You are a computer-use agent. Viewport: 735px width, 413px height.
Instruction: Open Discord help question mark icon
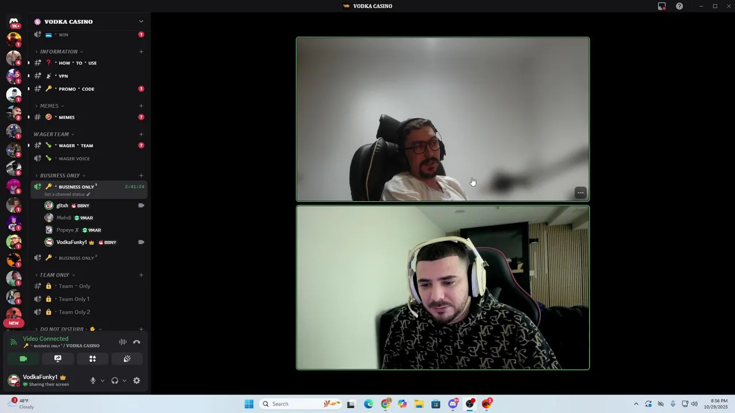[679, 6]
